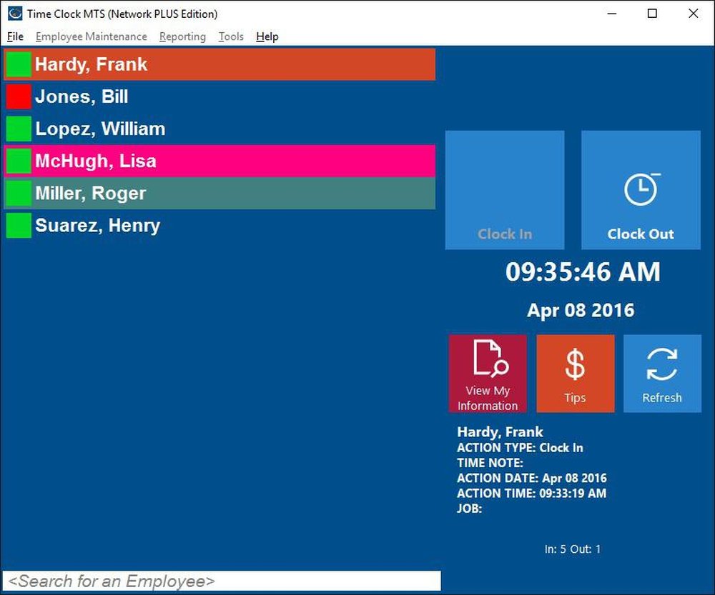The height and width of the screenshot is (595, 715).
Task: Click the 09:35:46 AM clock display
Action: point(583,272)
